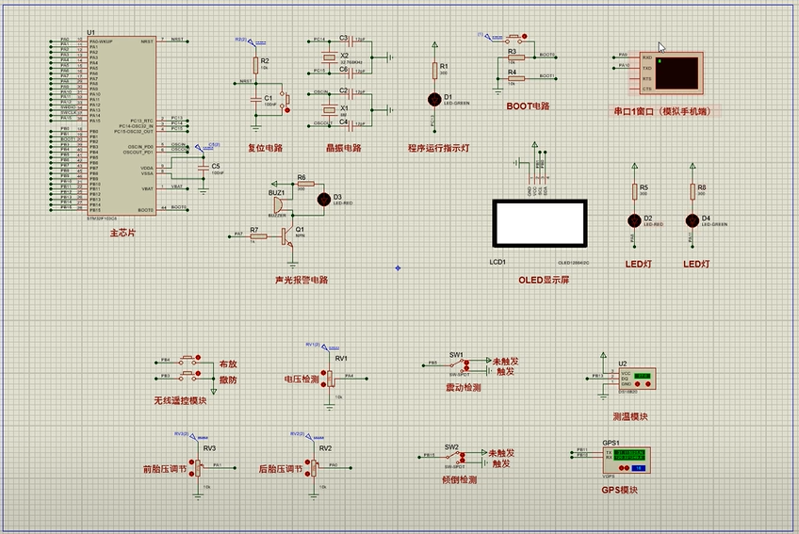Select the D4 green LED
Image resolution: width=799 pixels, height=534 pixels.
coord(693,219)
